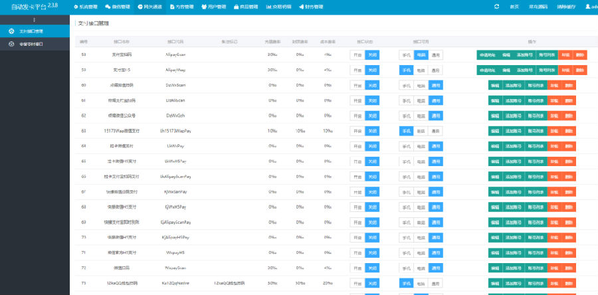
Task: Click the refresh icon in top bar
Action: coord(496,7)
